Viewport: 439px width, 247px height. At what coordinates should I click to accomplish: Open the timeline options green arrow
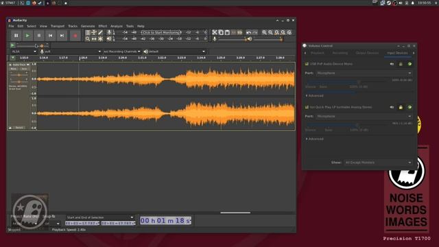pyautogui.click(x=12, y=58)
